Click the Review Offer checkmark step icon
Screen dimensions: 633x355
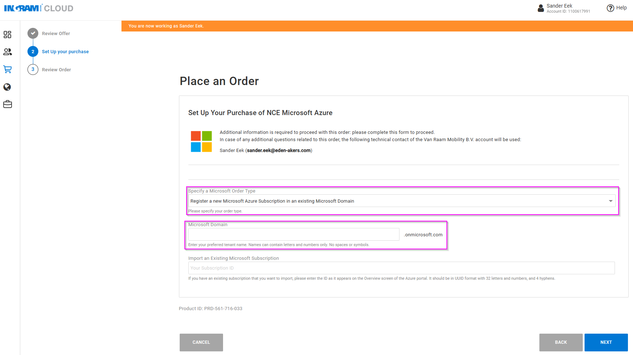(33, 33)
